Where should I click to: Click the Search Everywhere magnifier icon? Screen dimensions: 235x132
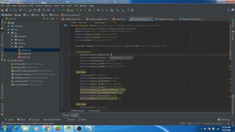tap(228, 10)
